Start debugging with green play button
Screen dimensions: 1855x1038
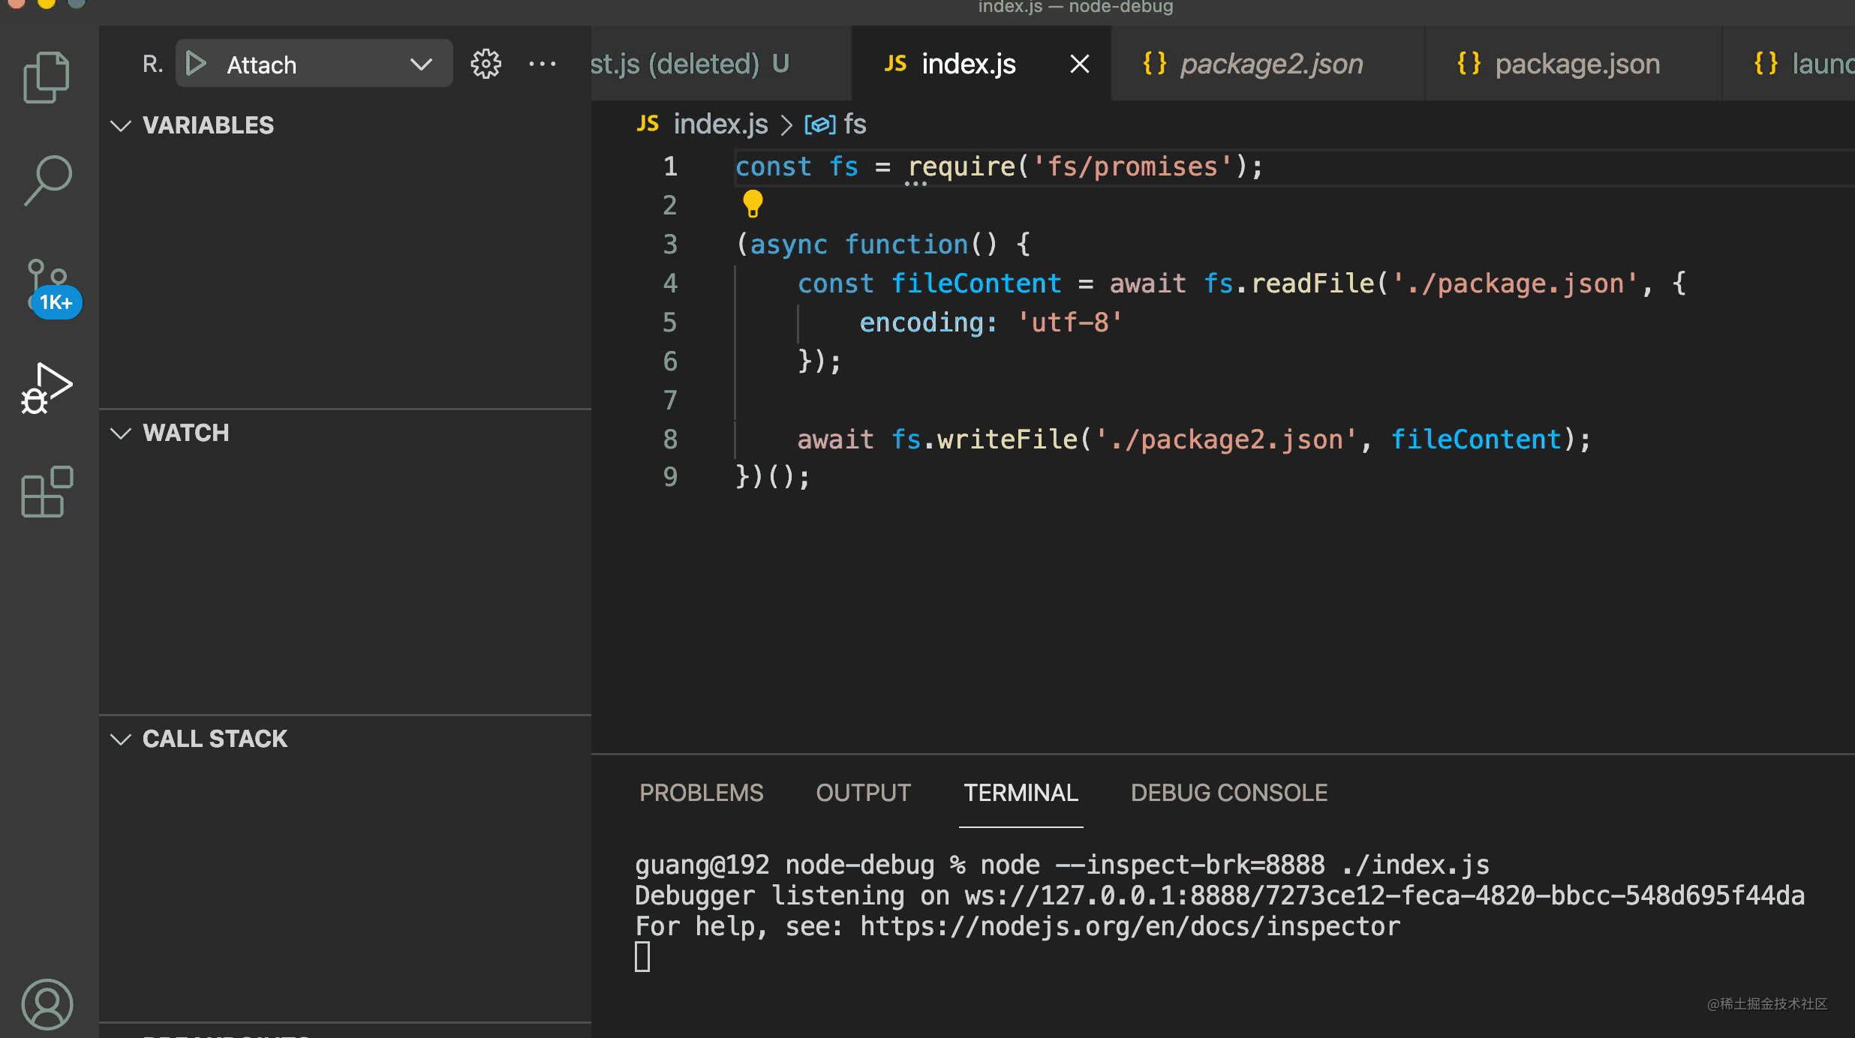point(197,64)
